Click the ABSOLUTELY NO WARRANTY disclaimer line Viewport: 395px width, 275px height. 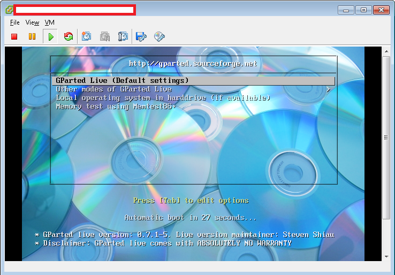click(x=163, y=243)
